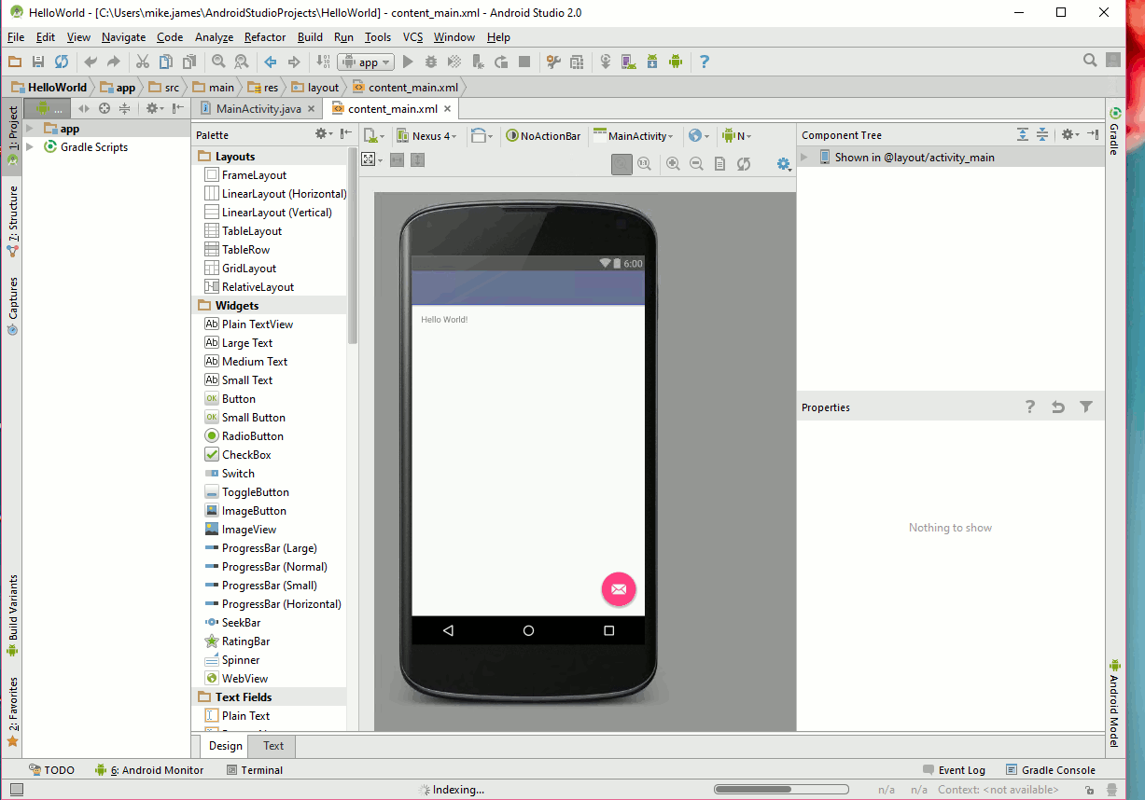The width and height of the screenshot is (1145, 800).
Task: Open the app run configuration dropdown
Action: [366, 62]
